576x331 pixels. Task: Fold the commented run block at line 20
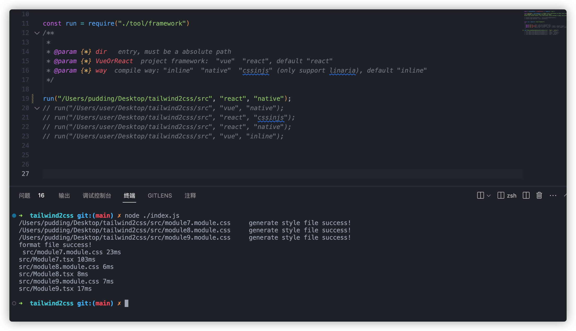tap(37, 108)
